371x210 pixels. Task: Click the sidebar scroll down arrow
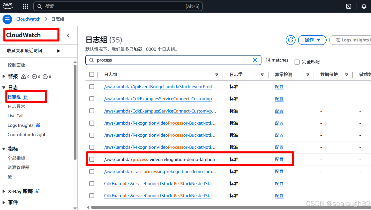75,208
